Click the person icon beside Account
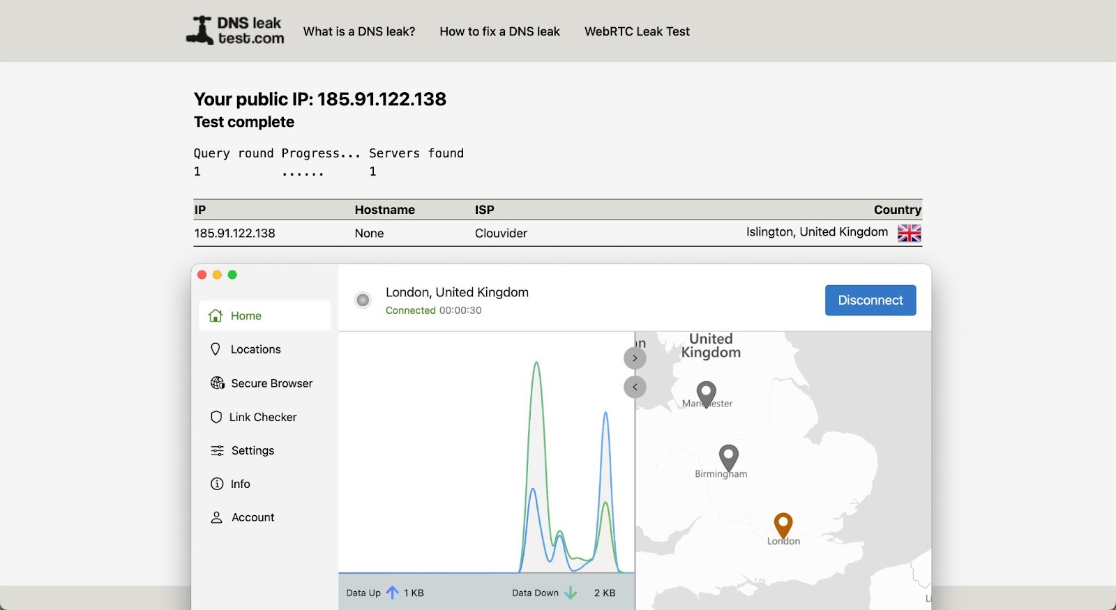This screenshot has height=610, width=1116. coord(216,517)
